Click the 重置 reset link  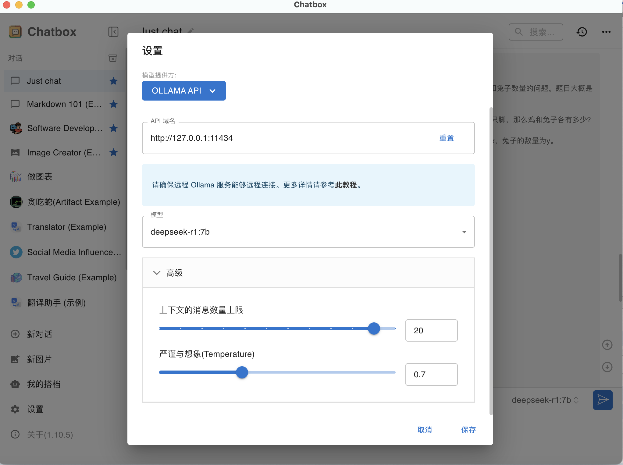coord(447,138)
